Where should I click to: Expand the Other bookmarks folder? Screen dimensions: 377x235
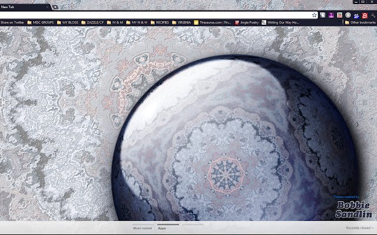click(360, 22)
